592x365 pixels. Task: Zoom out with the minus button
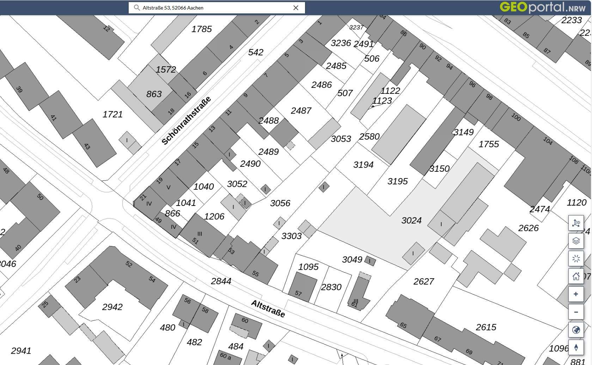coord(576,312)
